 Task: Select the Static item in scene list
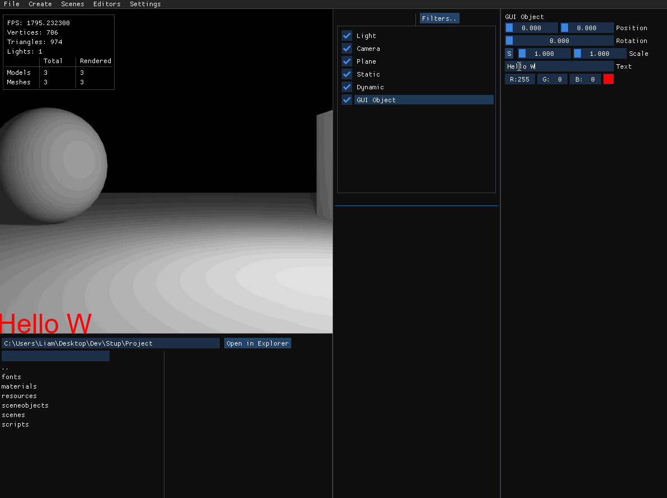tap(368, 74)
